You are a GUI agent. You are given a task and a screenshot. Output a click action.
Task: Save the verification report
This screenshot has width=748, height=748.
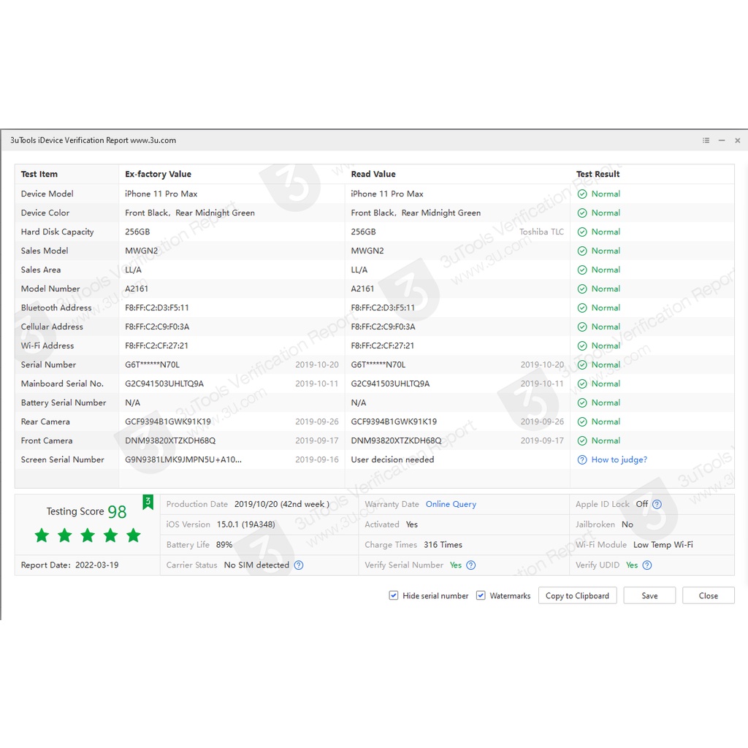coord(649,596)
